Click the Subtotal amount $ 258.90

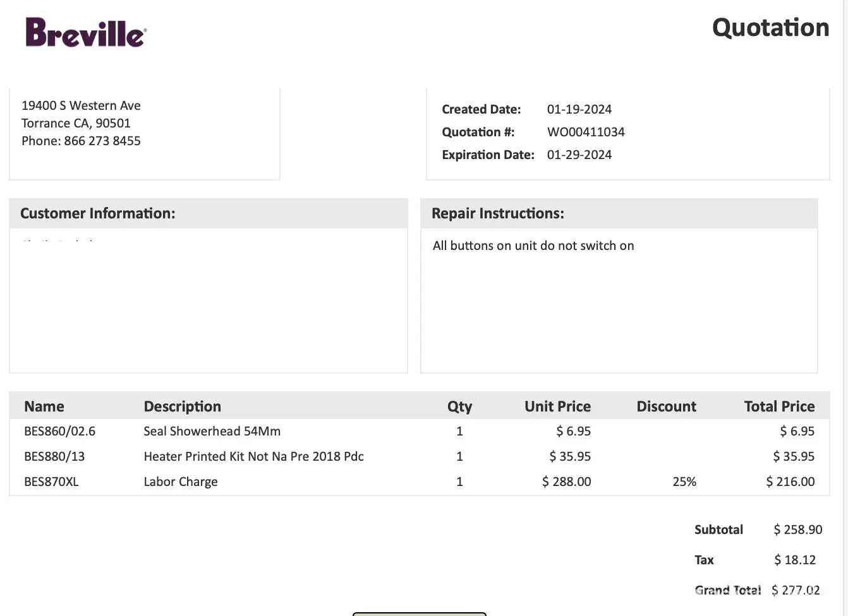click(x=798, y=530)
